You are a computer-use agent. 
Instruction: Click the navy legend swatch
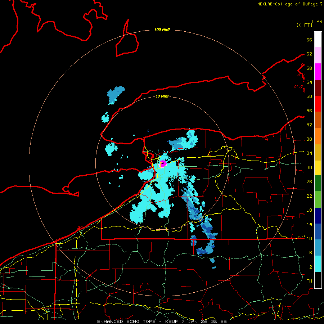click(x=318, y=216)
